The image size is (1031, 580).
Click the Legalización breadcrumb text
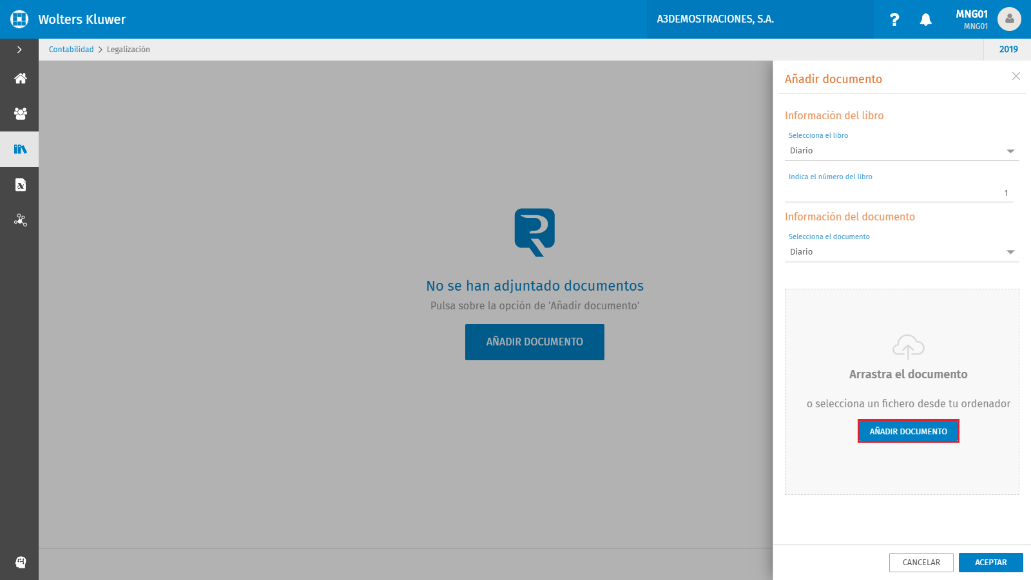128,50
